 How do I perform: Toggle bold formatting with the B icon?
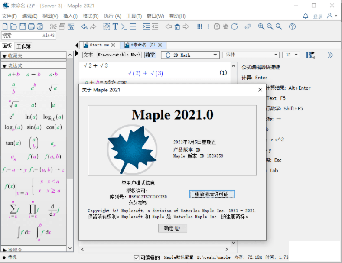click(310, 55)
